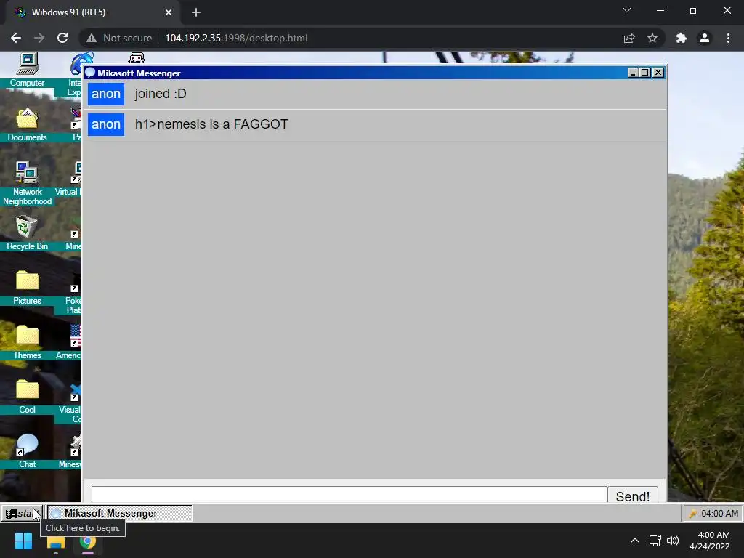744x558 pixels.
Task: Expand Chrome tab search dropdown
Action: (x=627, y=10)
